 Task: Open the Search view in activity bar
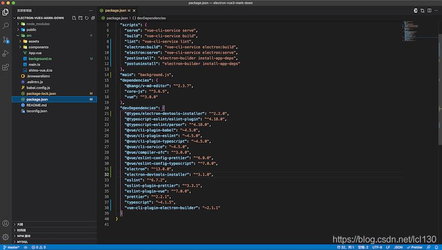[x=6, y=25]
